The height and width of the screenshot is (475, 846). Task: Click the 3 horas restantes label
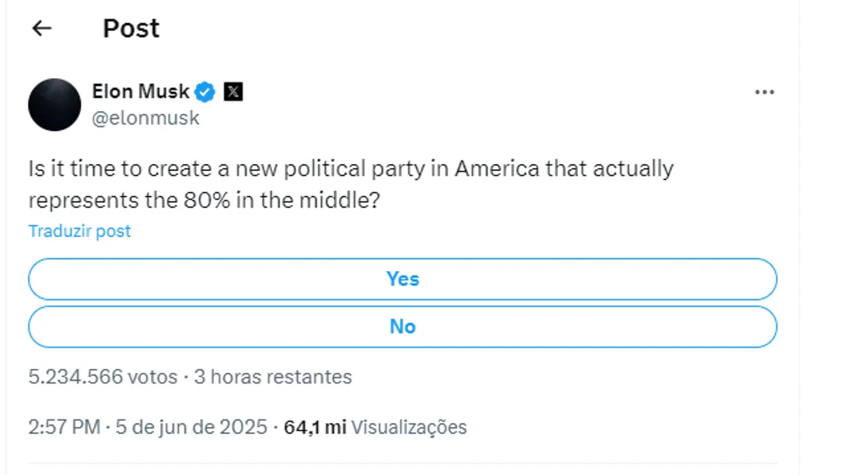coord(273,377)
